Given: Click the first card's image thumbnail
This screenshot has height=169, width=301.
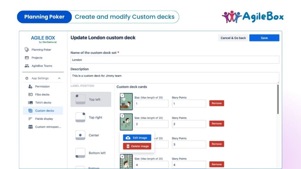Looking at the screenshot, I should click(126, 102).
